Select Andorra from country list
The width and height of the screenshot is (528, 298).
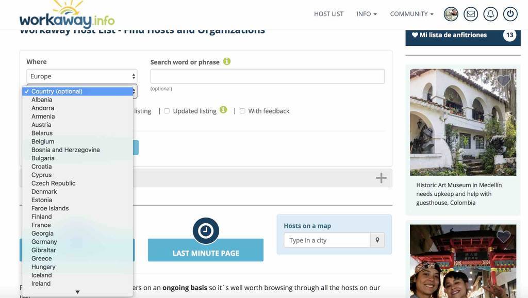(77, 108)
